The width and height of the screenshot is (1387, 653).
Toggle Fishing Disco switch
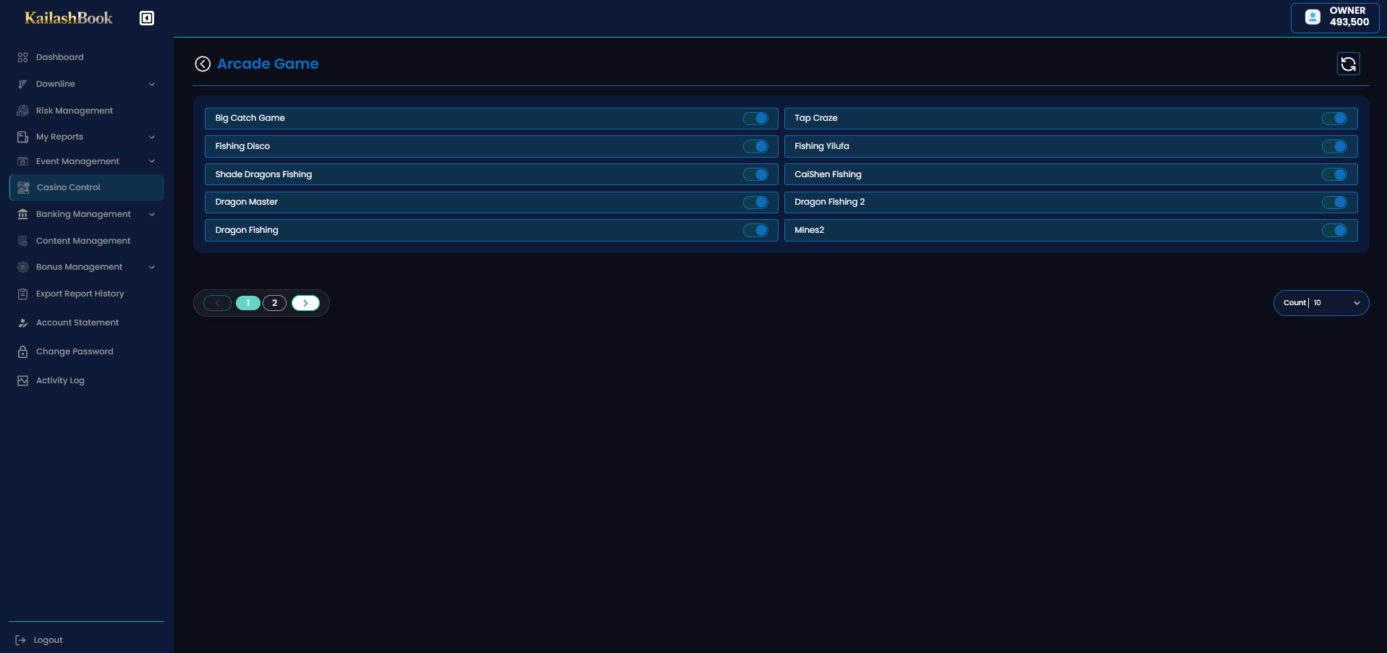(755, 147)
